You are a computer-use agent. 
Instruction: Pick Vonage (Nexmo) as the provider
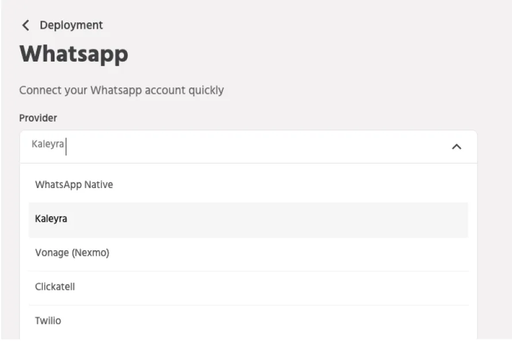pos(248,254)
